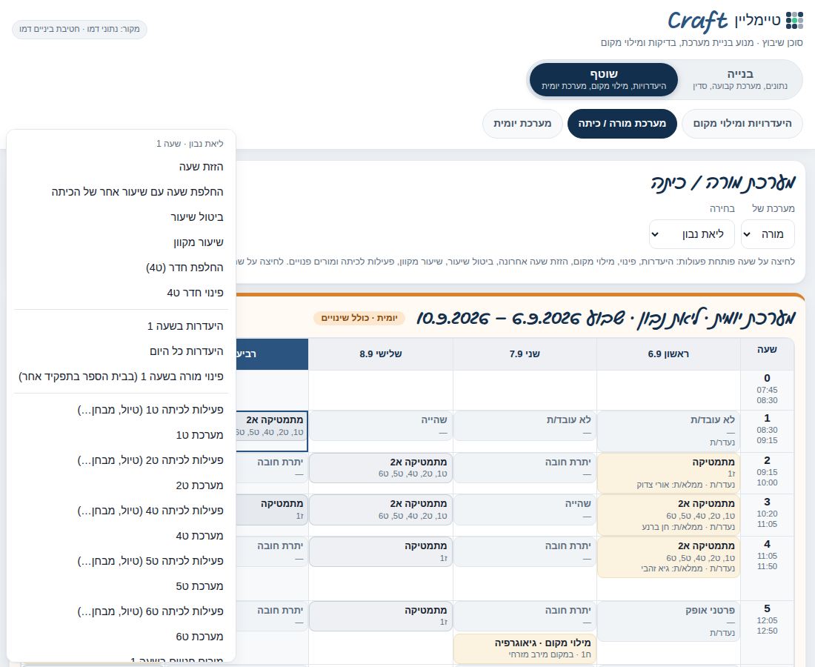Screen dimensions: 815x667
Task: Choose הזזת שעה from the context menu
Action: click(121, 167)
